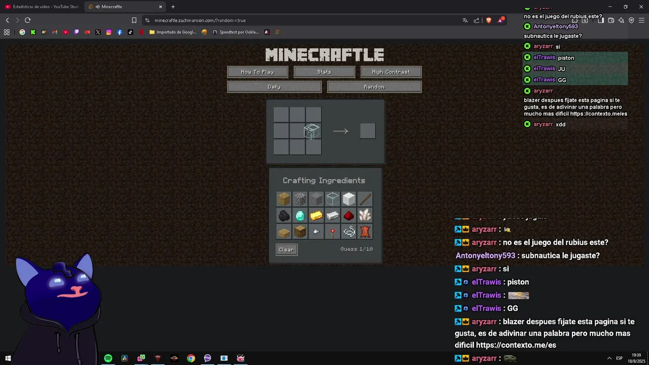
Task: Open Brave Shields icon
Action: point(489,20)
